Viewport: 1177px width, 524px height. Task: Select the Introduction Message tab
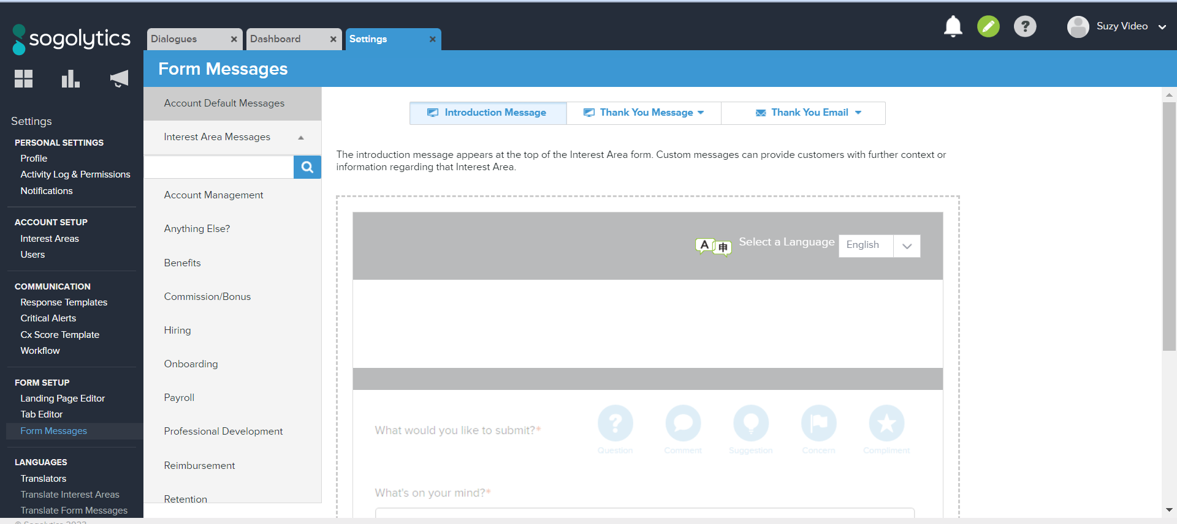click(488, 113)
